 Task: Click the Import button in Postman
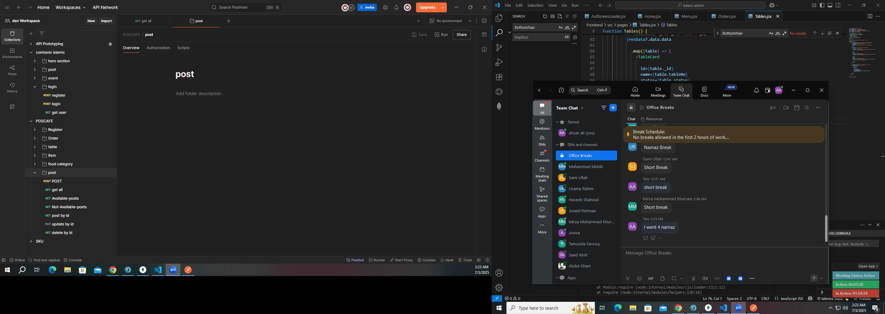tap(107, 21)
